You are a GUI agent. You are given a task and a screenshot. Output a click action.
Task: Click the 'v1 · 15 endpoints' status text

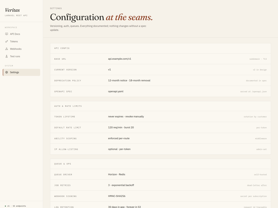[16, 206]
